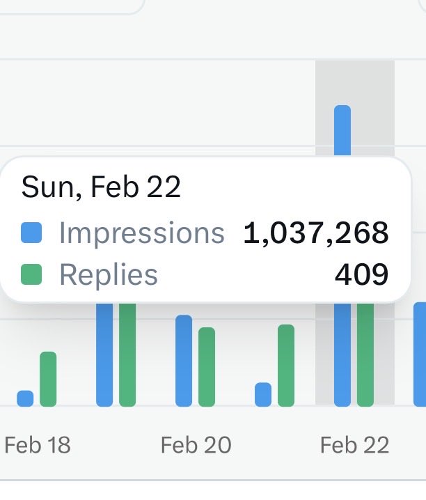The width and height of the screenshot is (426, 500).
Task: Click the blue Impressions bar for Feb 22
Action: tap(342, 354)
